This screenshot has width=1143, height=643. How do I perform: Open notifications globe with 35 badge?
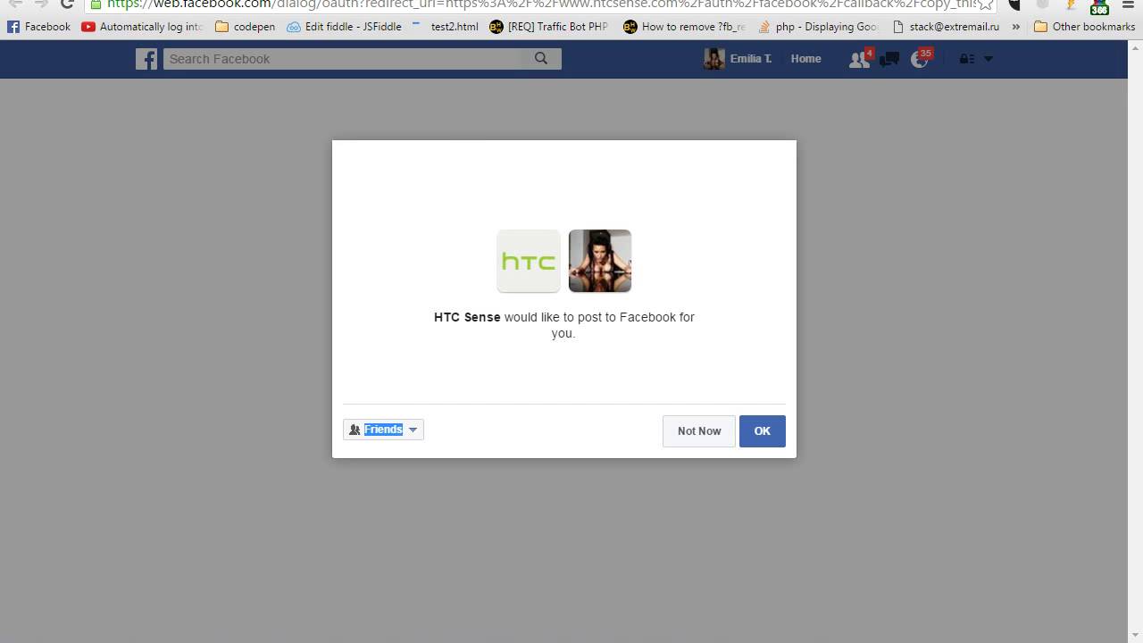[921, 59]
